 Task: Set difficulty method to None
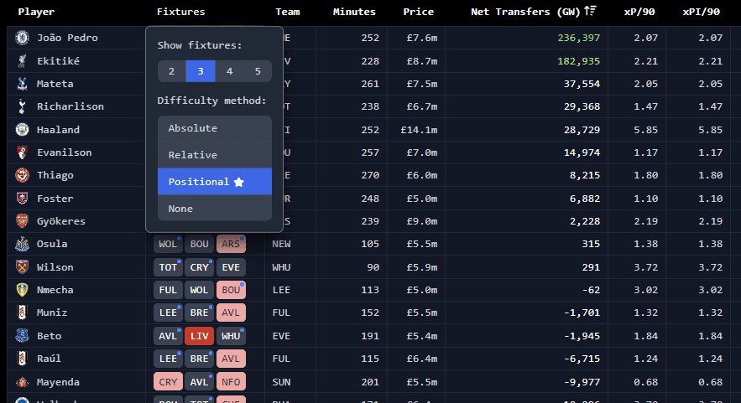215,208
